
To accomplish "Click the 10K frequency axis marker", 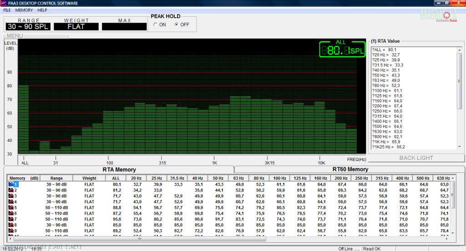I will coord(321,163).
